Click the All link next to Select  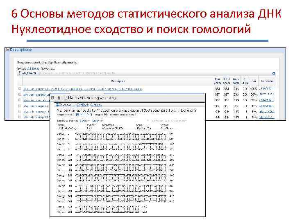(x=29, y=69)
